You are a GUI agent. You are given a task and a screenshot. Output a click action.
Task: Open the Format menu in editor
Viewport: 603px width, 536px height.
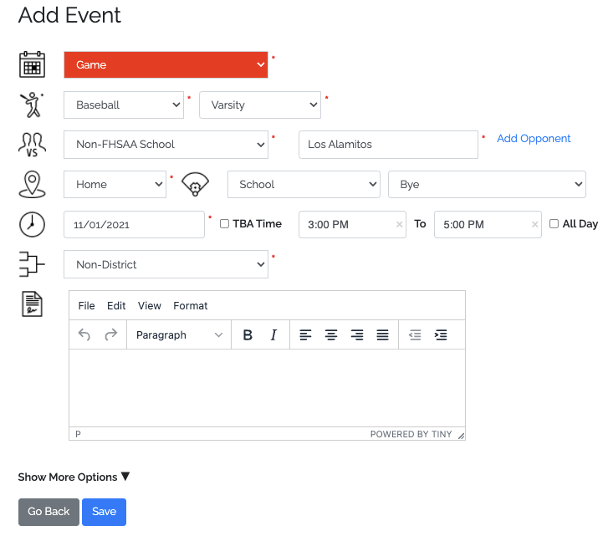(191, 306)
